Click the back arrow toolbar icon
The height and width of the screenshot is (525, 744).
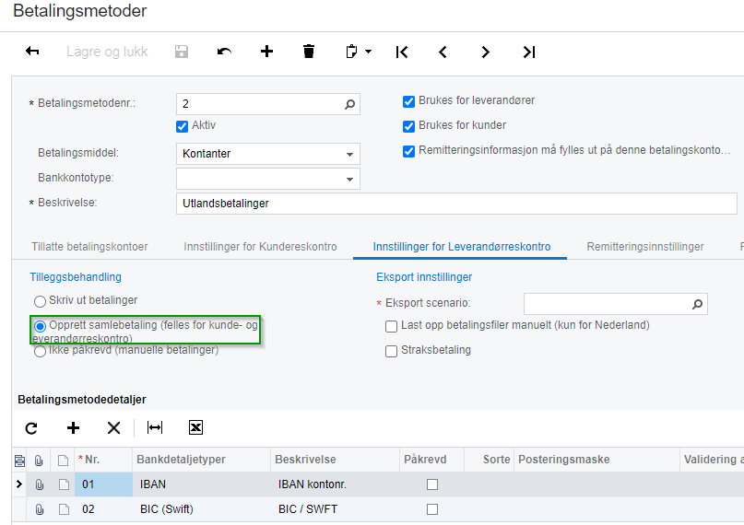[x=32, y=52]
